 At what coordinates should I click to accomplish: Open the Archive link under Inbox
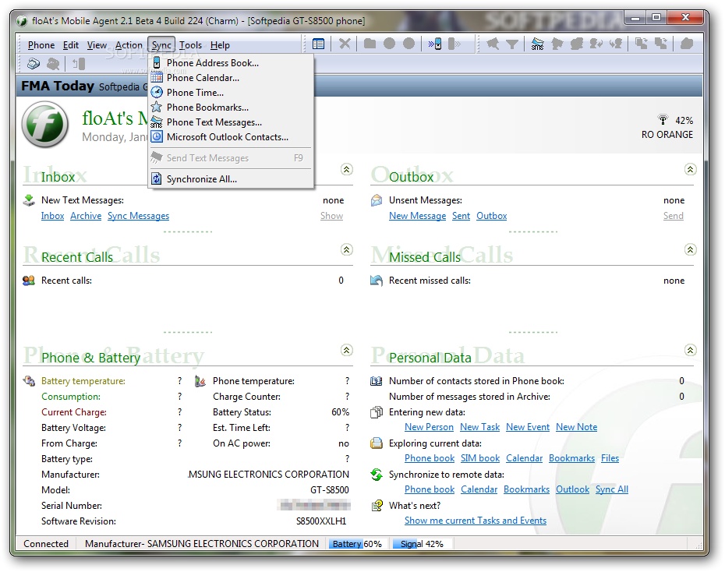point(86,216)
